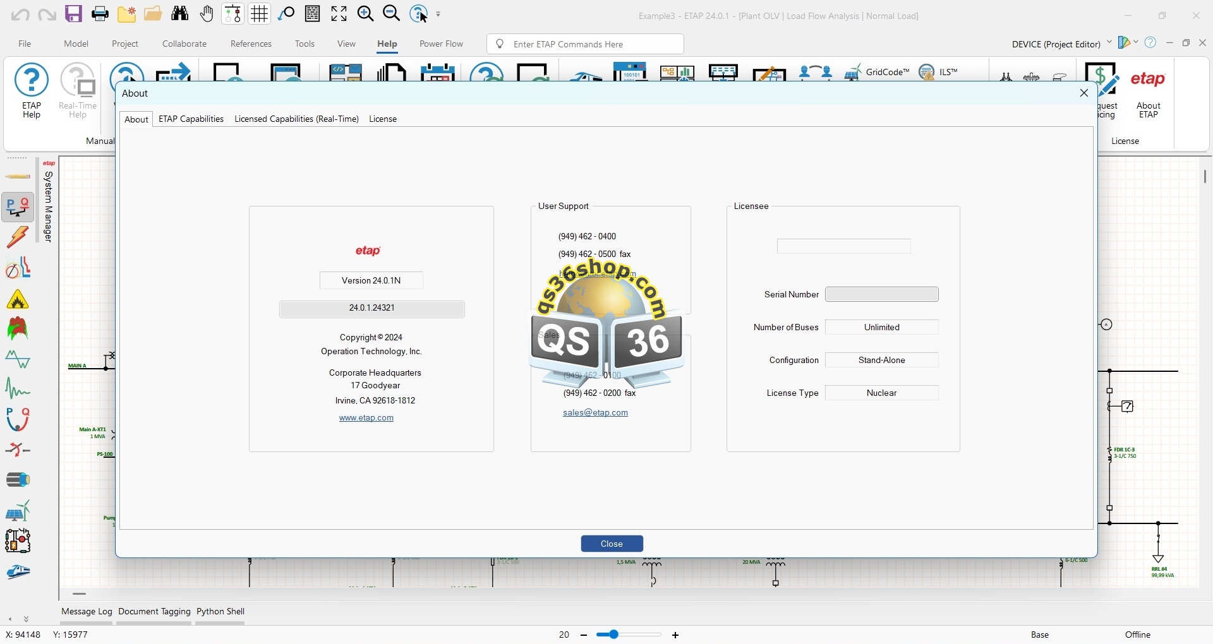Expand the quick access toolbar customize arrow
The width and height of the screenshot is (1213, 644).
tap(438, 14)
